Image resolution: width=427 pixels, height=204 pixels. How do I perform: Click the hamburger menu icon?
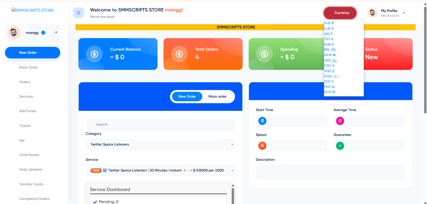[78, 13]
